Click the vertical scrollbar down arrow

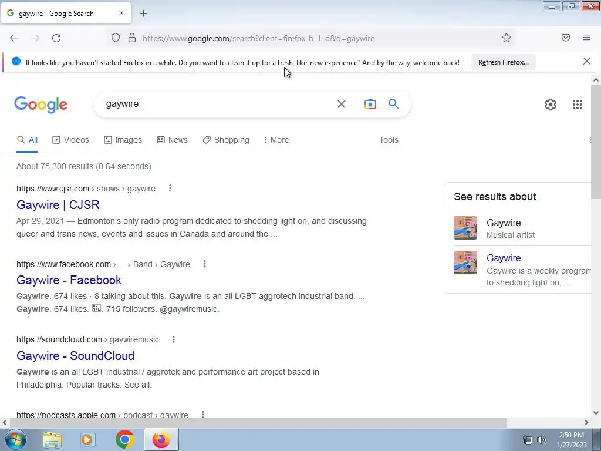pyautogui.click(x=596, y=413)
